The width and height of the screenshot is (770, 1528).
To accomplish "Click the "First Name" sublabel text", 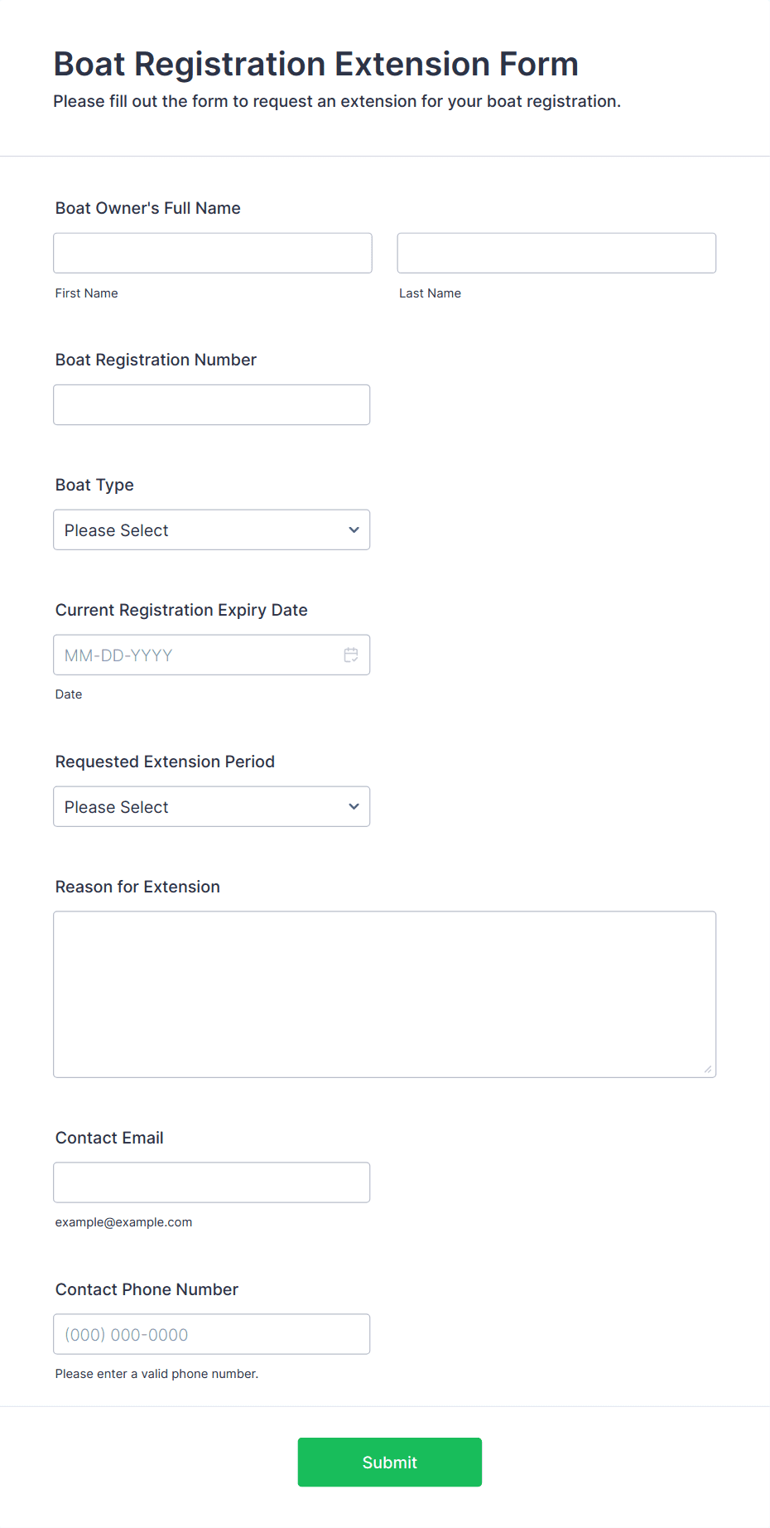I will point(87,293).
